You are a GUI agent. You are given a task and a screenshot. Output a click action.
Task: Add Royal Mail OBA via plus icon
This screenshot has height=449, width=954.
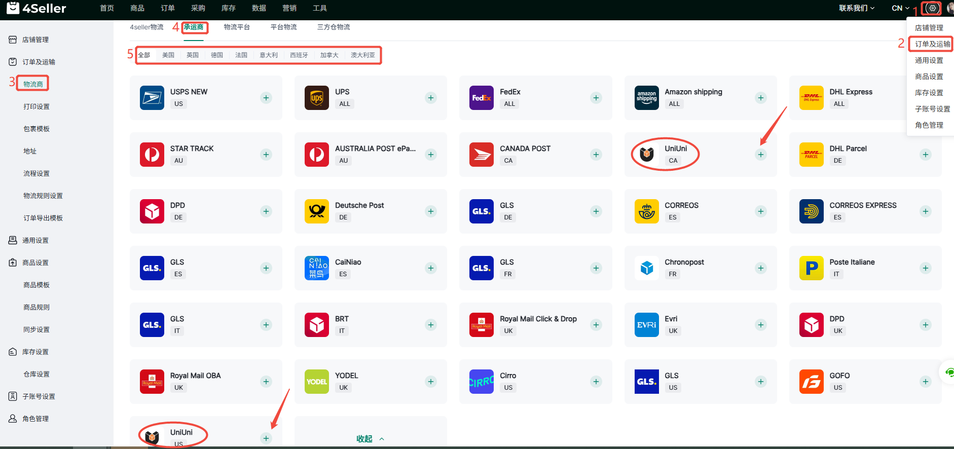[x=266, y=382]
